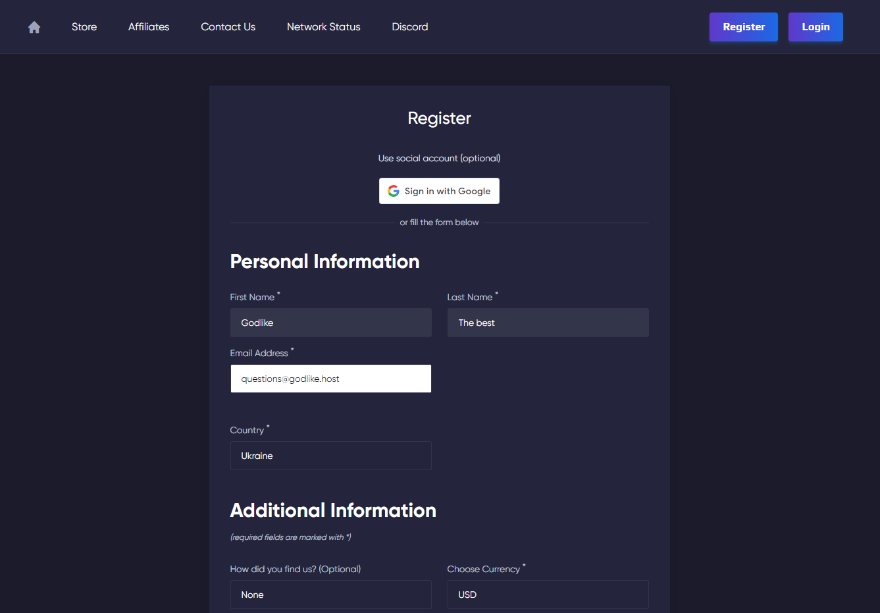Navigate to Contact Us
This screenshot has width=880, height=613.
pos(228,27)
